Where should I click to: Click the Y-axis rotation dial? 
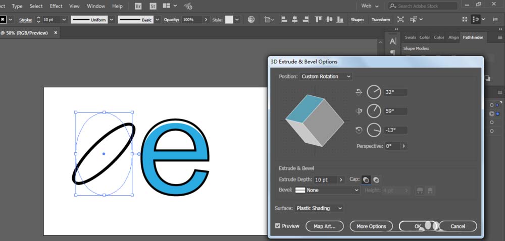click(374, 111)
